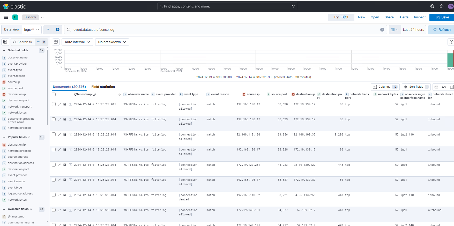Open the SW user avatar menu

coord(451,6)
